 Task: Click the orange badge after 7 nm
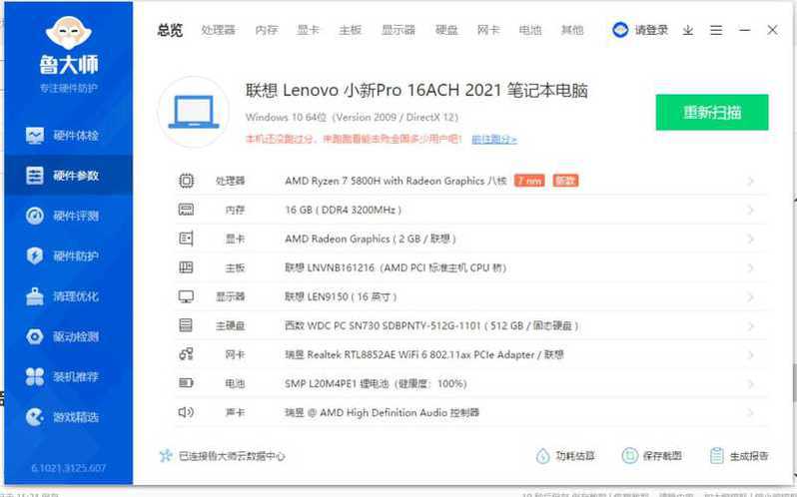(565, 181)
